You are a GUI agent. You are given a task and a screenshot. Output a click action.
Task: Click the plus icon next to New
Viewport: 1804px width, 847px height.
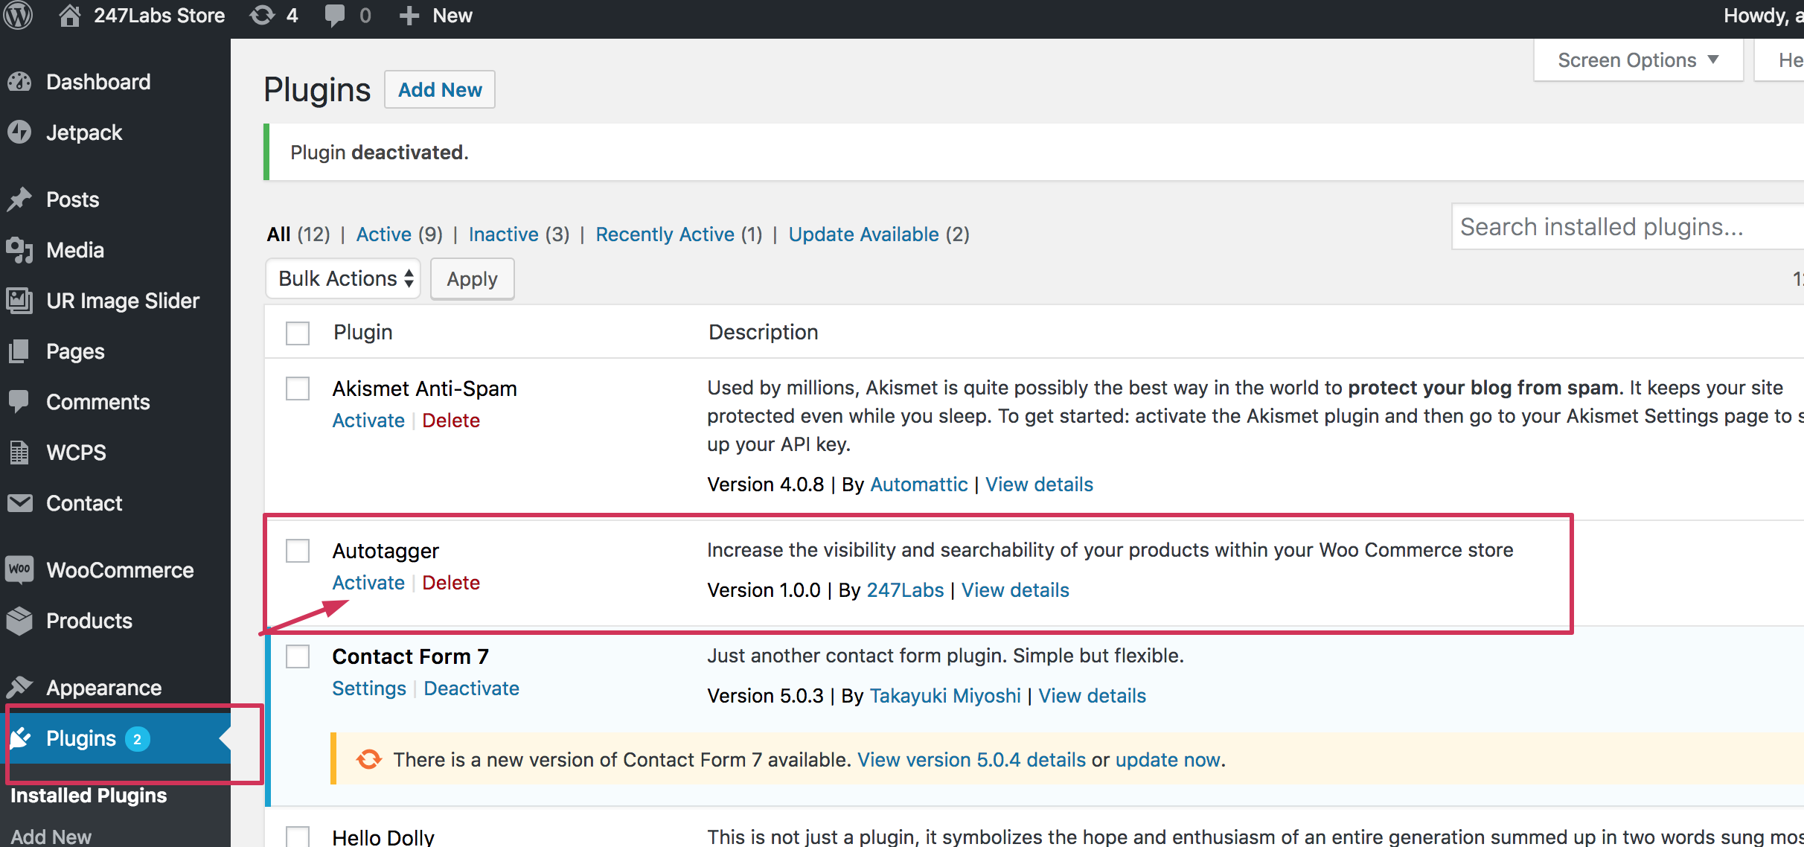tap(409, 16)
